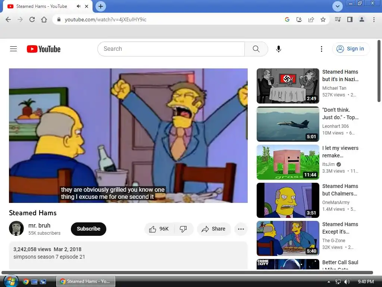Open the network icon in system tray
382x287 pixels.
click(x=338, y=282)
